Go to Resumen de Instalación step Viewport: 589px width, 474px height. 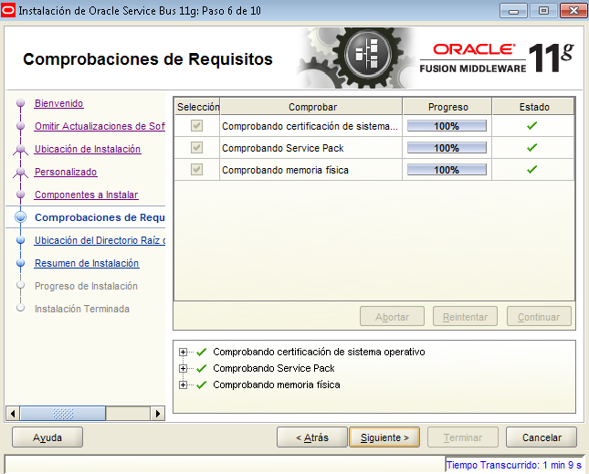coord(87,263)
